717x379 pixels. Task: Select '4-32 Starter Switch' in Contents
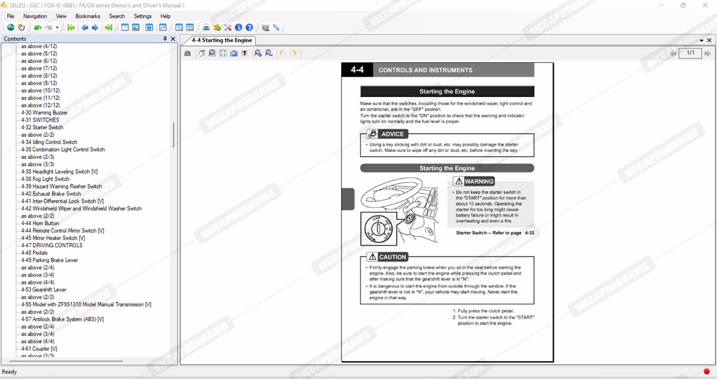point(42,127)
